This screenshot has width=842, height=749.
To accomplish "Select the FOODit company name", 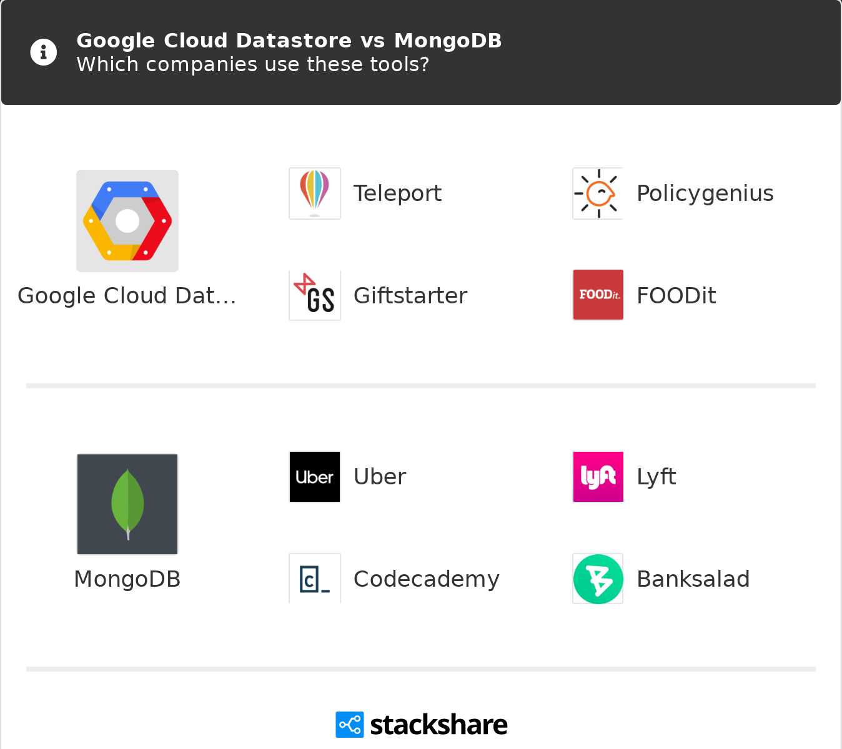I will point(676,296).
